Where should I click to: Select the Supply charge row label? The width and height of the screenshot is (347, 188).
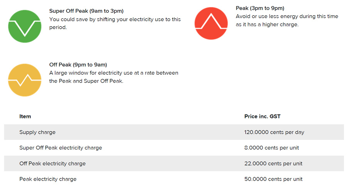click(37, 132)
